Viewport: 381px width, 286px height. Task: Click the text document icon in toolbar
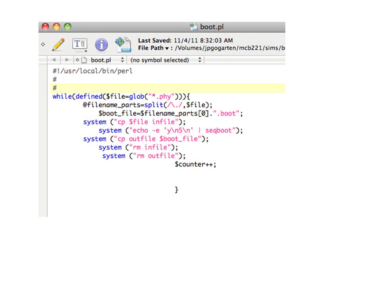[x=123, y=44]
